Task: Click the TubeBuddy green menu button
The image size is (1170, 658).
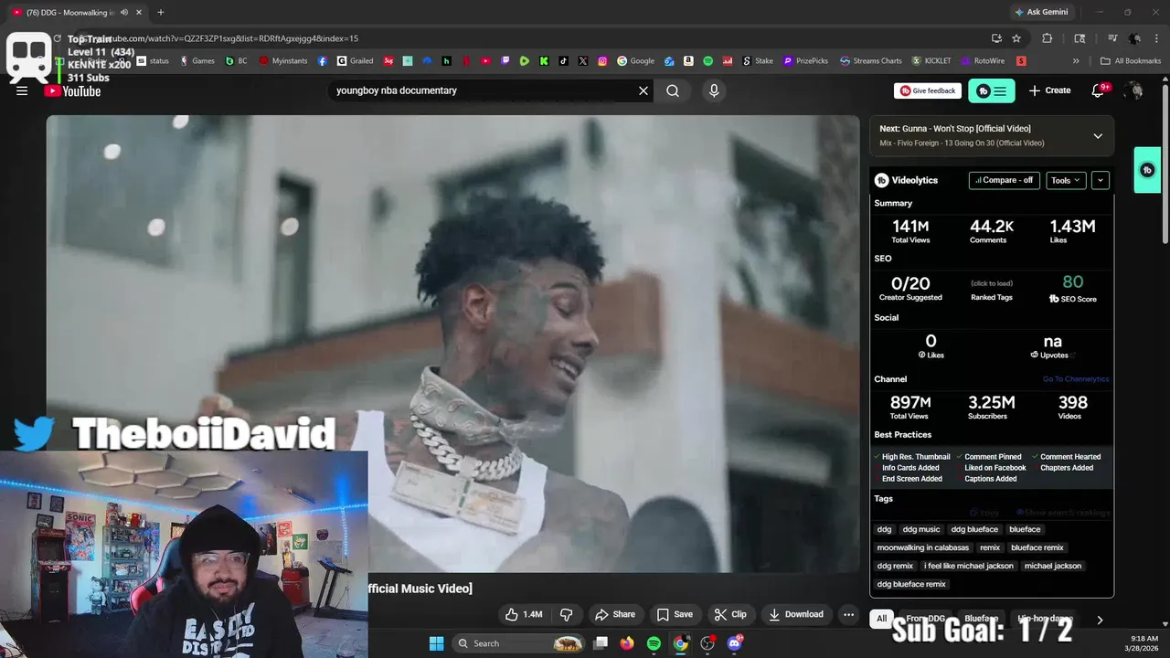Action: coord(992,90)
